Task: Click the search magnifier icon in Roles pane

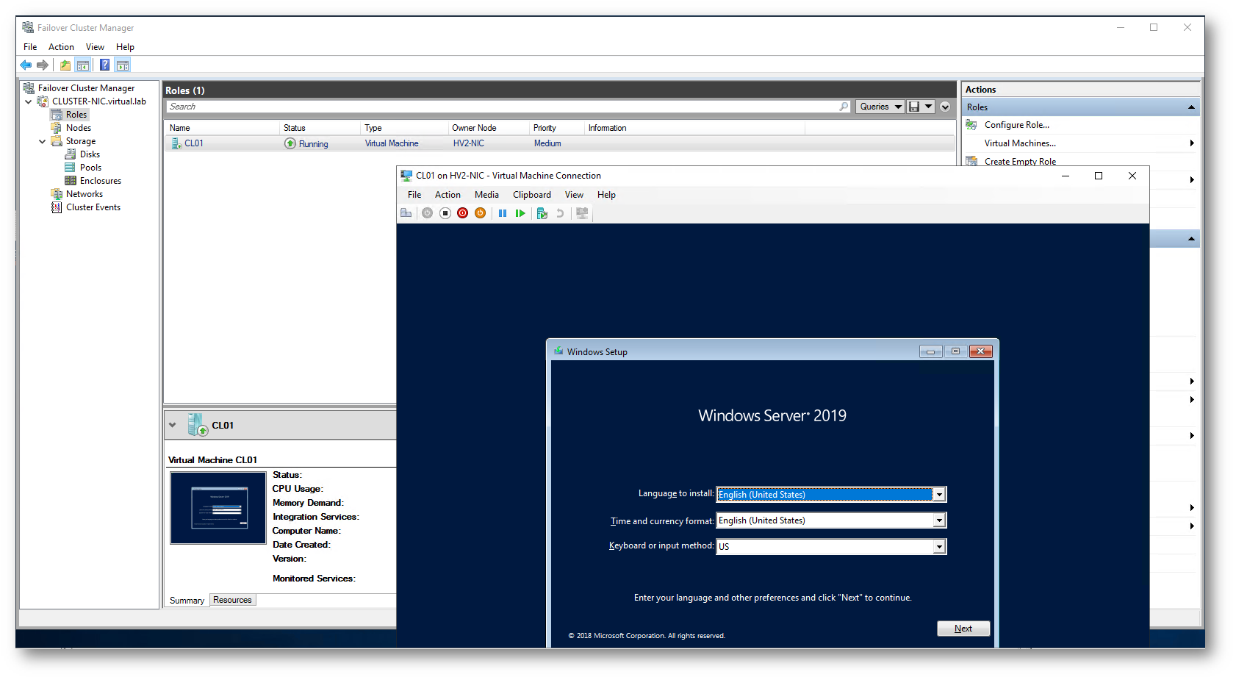Action: (x=844, y=107)
